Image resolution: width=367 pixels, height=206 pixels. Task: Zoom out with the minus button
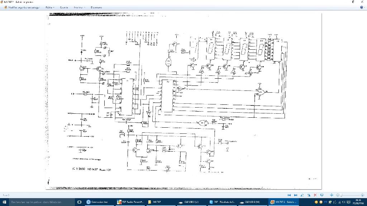pyautogui.click(x=338, y=195)
